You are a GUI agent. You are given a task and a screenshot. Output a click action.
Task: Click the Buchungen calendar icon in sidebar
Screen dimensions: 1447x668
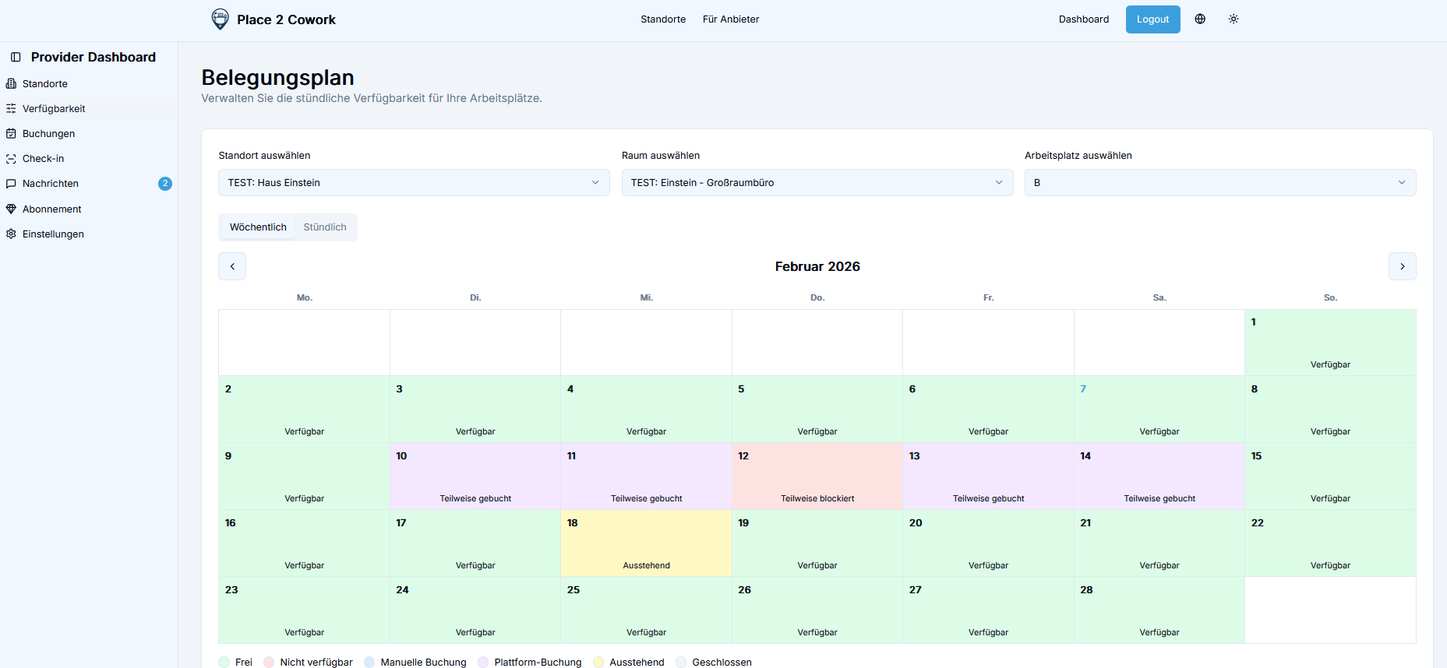[11, 134]
